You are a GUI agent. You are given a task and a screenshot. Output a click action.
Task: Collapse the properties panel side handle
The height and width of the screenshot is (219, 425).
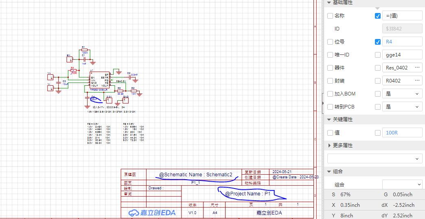click(323, 103)
